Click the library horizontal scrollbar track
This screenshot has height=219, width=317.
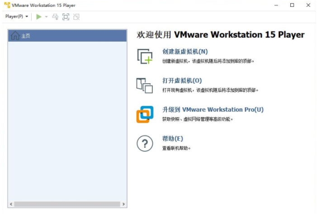67,204
